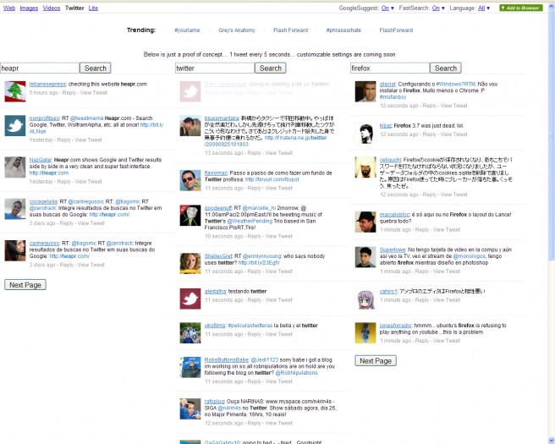Click the FlashForward trending topic
This screenshot has height=444, width=555.
(396, 30)
